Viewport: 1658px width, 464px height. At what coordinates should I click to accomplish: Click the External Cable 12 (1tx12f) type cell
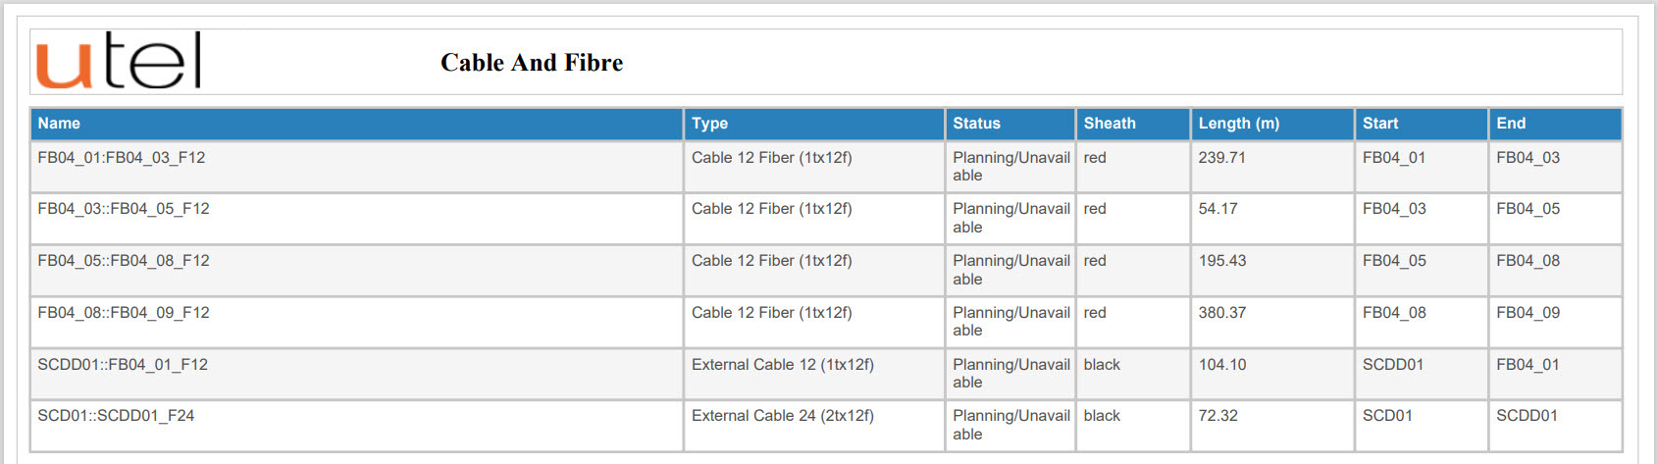pos(782,365)
